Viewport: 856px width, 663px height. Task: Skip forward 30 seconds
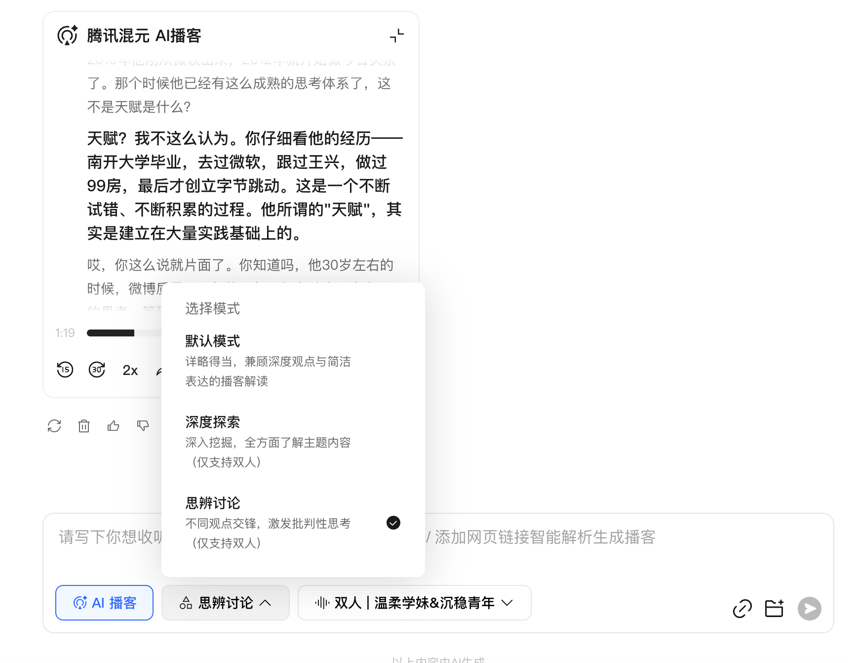click(97, 370)
